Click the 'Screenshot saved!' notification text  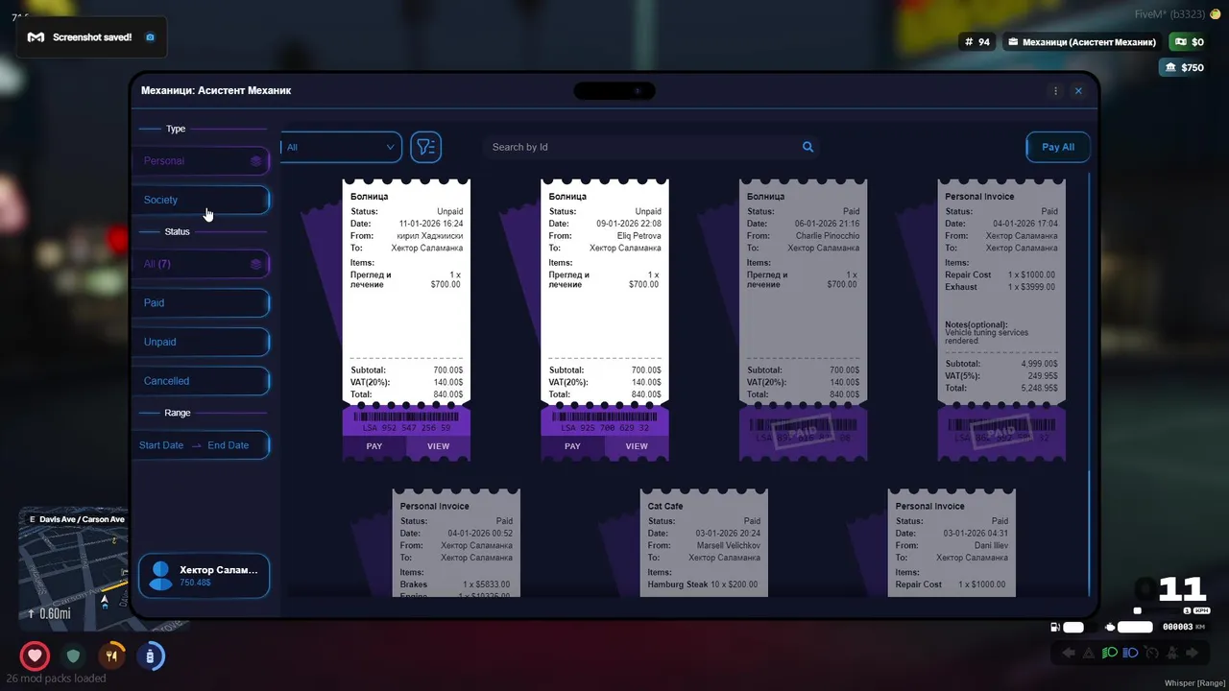click(x=92, y=37)
